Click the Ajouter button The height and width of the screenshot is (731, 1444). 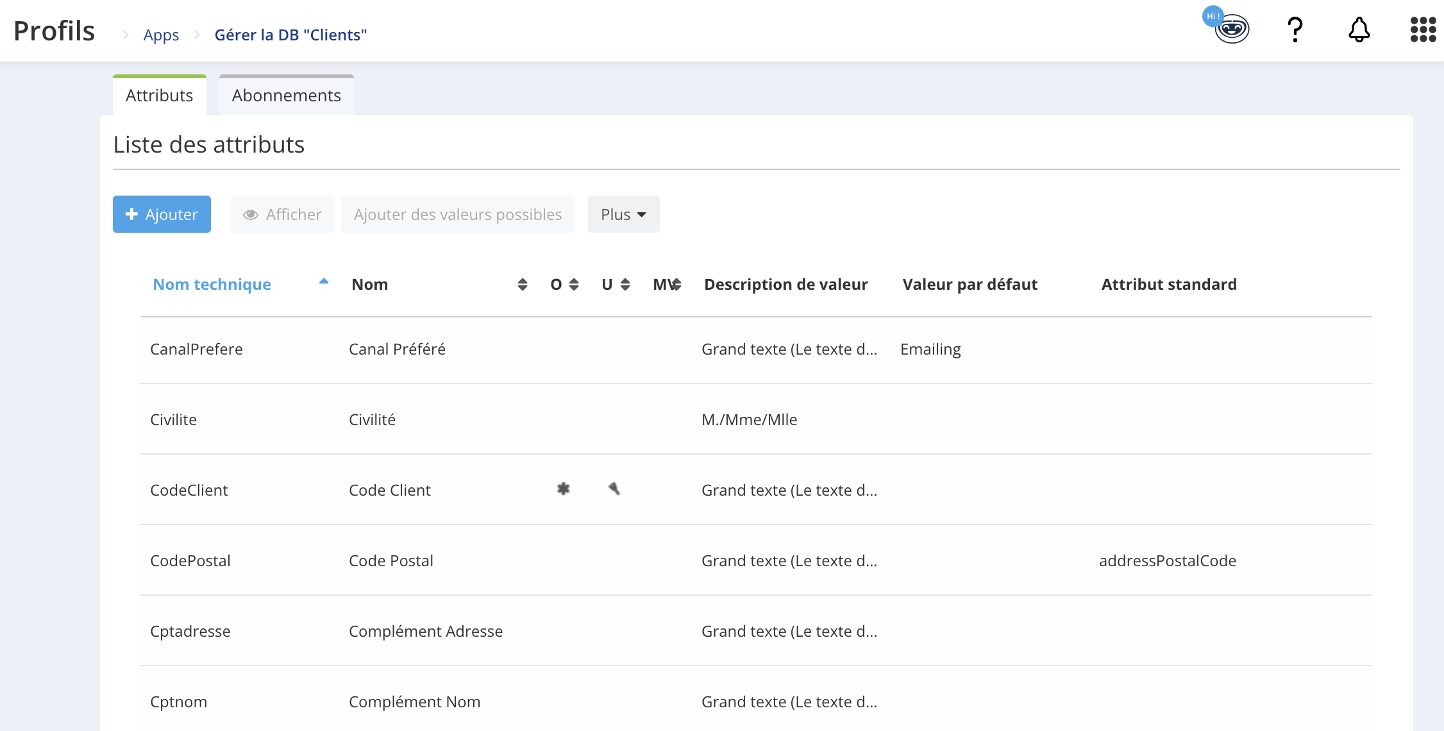coord(162,214)
